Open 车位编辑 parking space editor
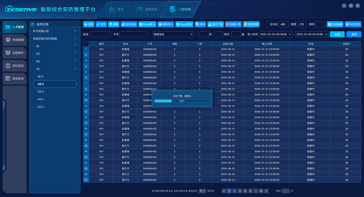The height and width of the screenshot is (197, 364). point(335,24)
